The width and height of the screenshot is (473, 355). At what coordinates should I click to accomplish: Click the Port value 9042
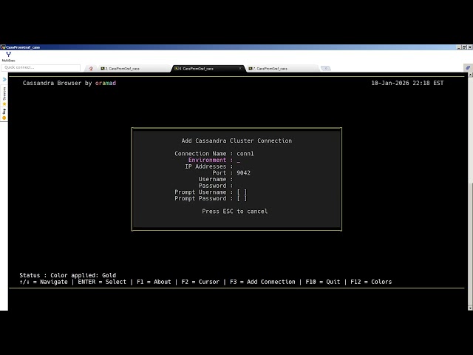(x=243, y=173)
